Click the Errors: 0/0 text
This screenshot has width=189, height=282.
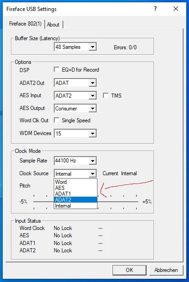click(x=125, y=47)
